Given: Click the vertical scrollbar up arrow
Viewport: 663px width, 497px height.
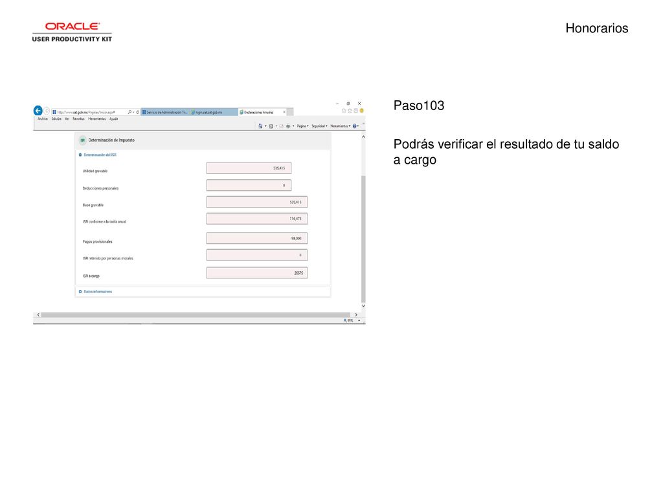Looking at the screenshot, I should point(363,137).
